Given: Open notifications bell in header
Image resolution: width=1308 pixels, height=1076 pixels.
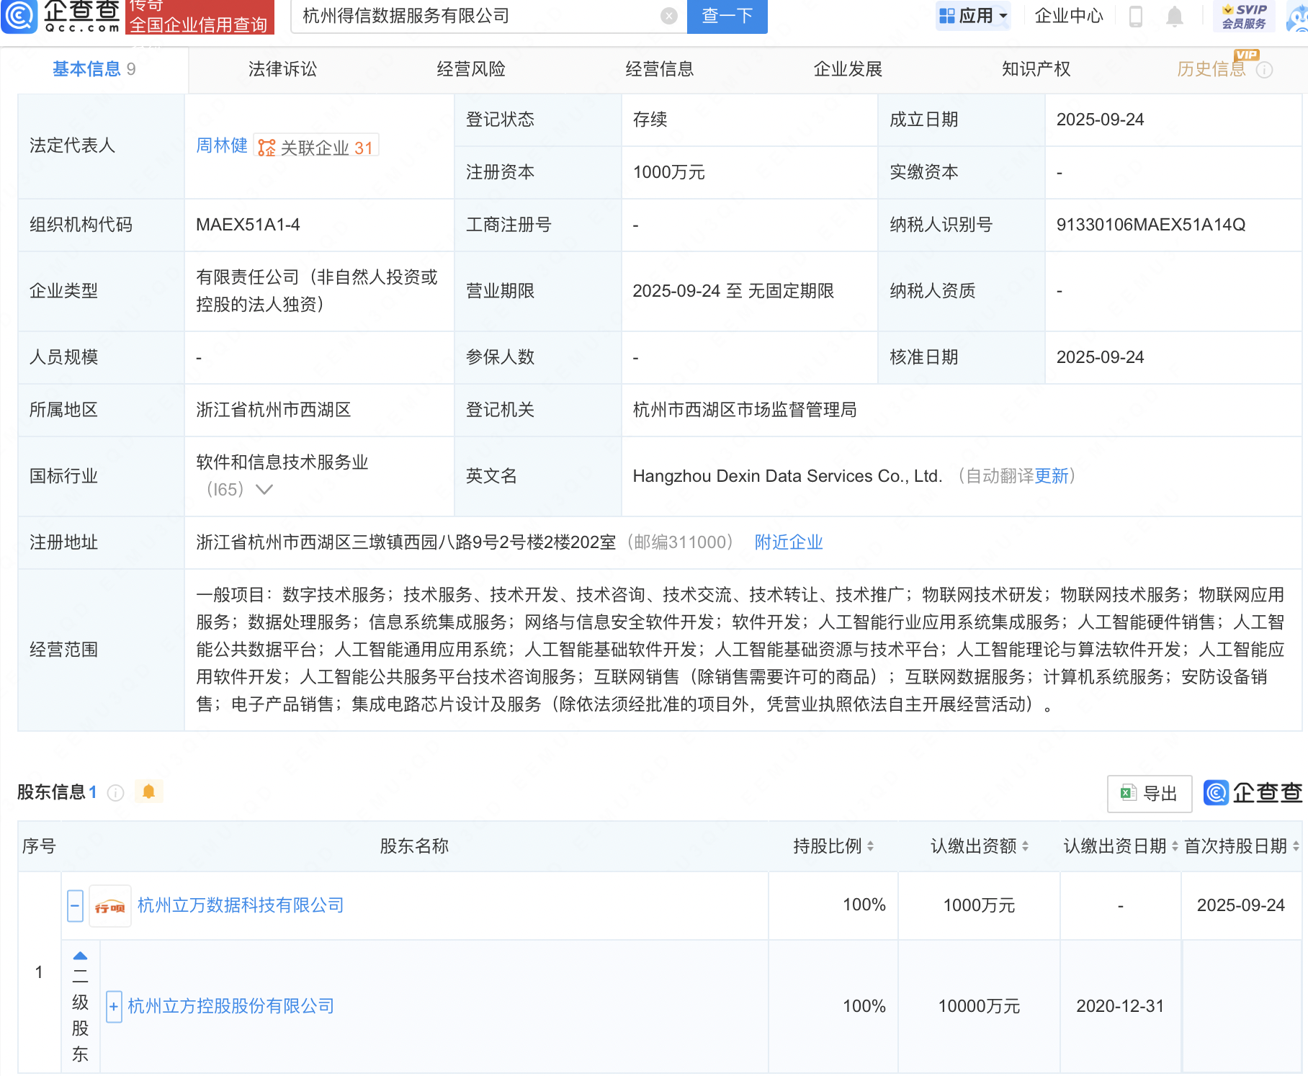Looking at the screenshot, I should pos(1175,16).
